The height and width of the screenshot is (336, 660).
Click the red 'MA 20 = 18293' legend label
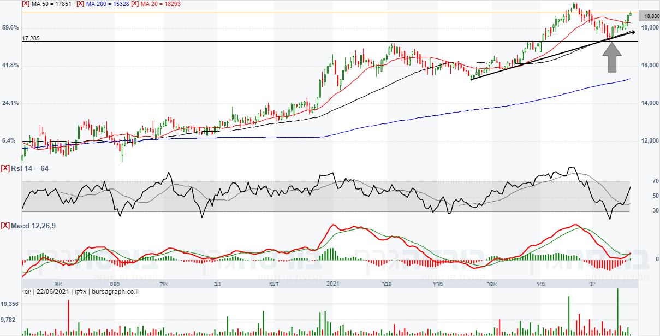click(x=161, y=4)
